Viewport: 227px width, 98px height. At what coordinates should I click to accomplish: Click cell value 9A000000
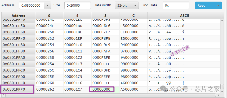pyautogui.click(x=130, y=58)
